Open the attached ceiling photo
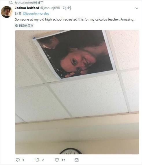The height and width of the screenshot is (165, 142). click(x=77, y=92)
